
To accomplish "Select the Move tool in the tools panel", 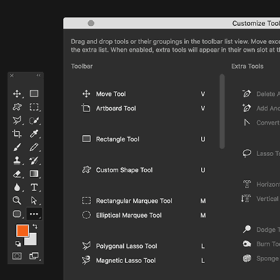I will click(x=17, y=94).
